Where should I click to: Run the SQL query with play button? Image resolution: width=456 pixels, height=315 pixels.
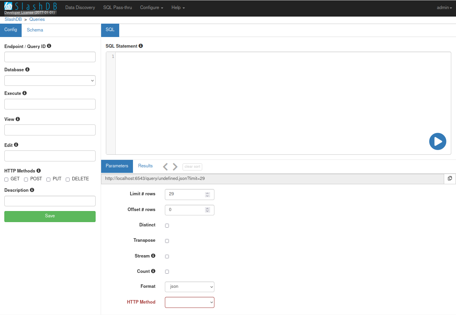coord(438,141)
